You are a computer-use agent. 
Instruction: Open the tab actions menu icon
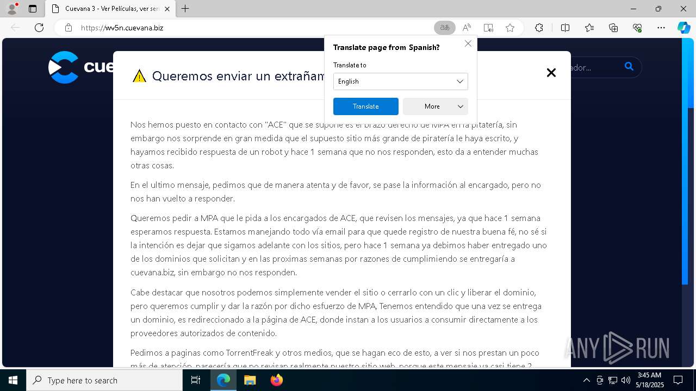coord(33,9)
